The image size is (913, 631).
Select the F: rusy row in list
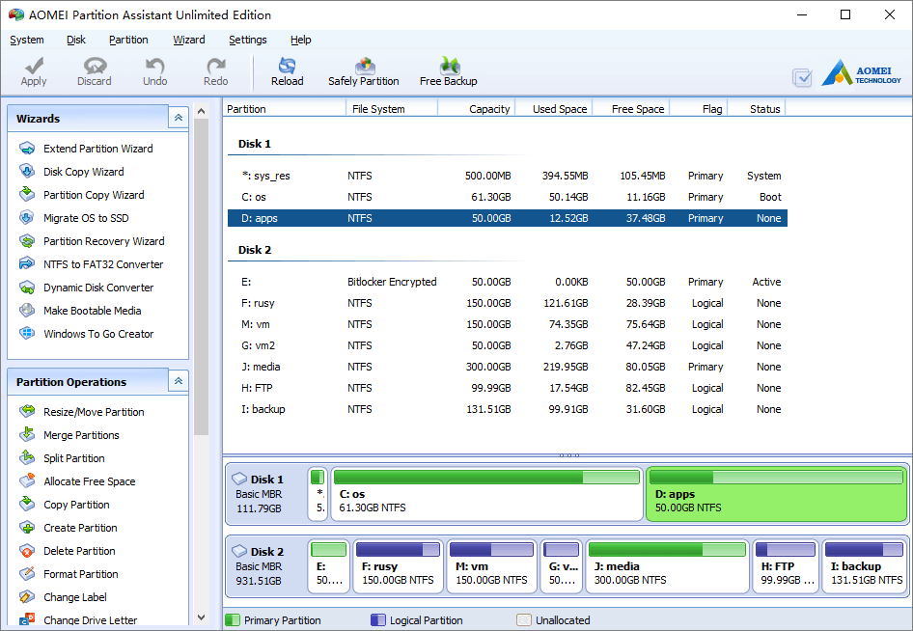pyautogui.click(x=507, y=303)
